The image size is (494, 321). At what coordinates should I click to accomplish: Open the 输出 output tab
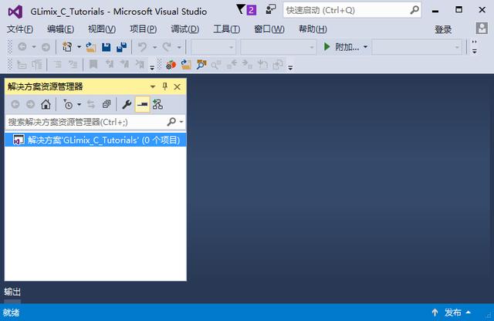click(12, 292)
